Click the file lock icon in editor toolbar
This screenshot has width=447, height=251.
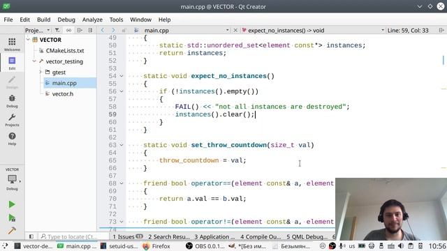tap(124, 30)
